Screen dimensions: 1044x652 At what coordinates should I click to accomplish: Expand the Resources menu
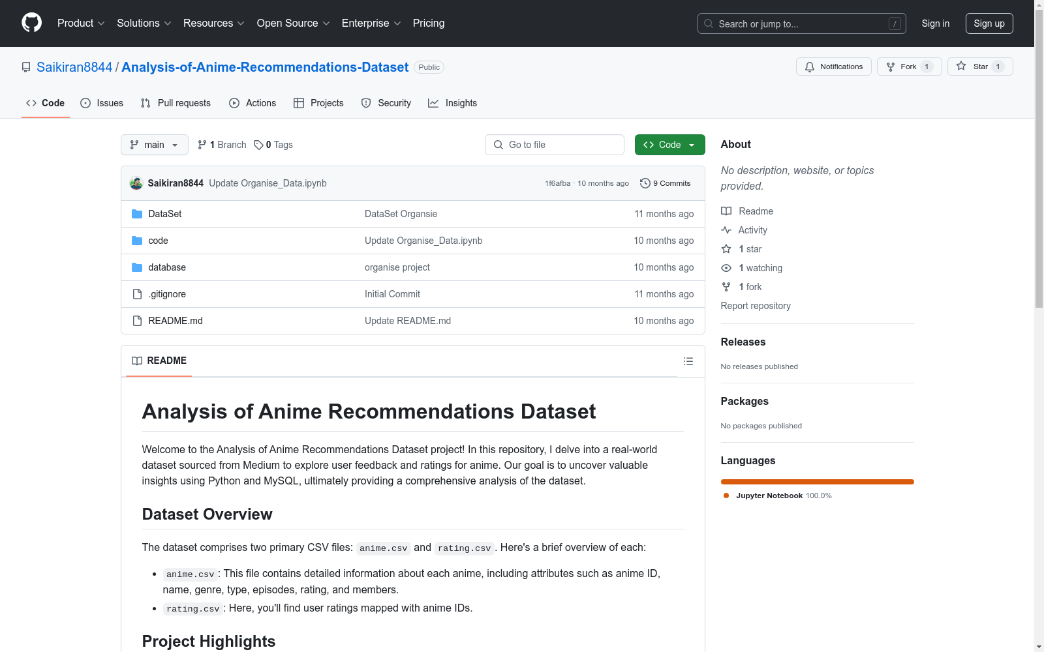[214, 23]
